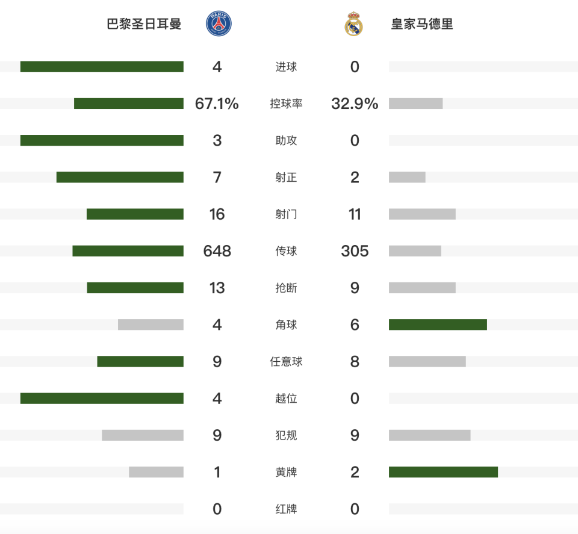This screenshot has width=578, height=534.
Task: Select the 传球 passes stat label
Action: (286, 251)
